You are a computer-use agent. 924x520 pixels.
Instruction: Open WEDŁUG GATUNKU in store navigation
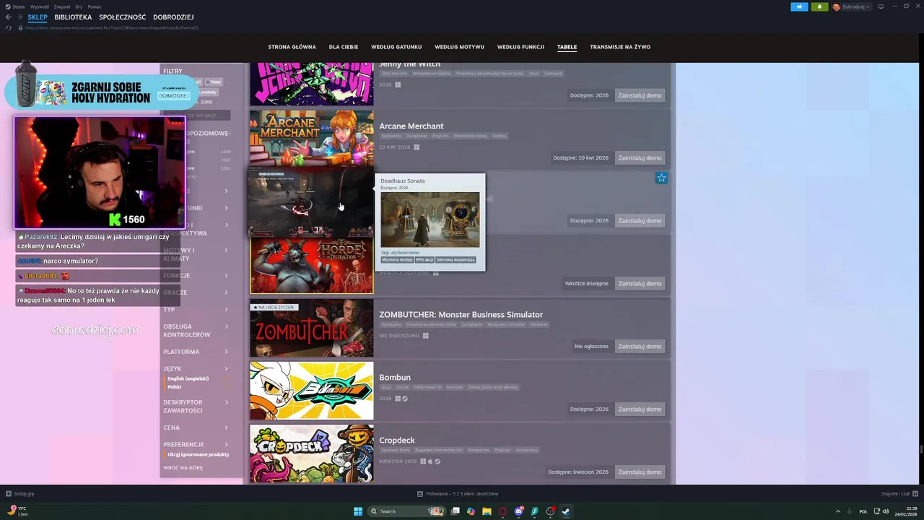coord(396,47)
